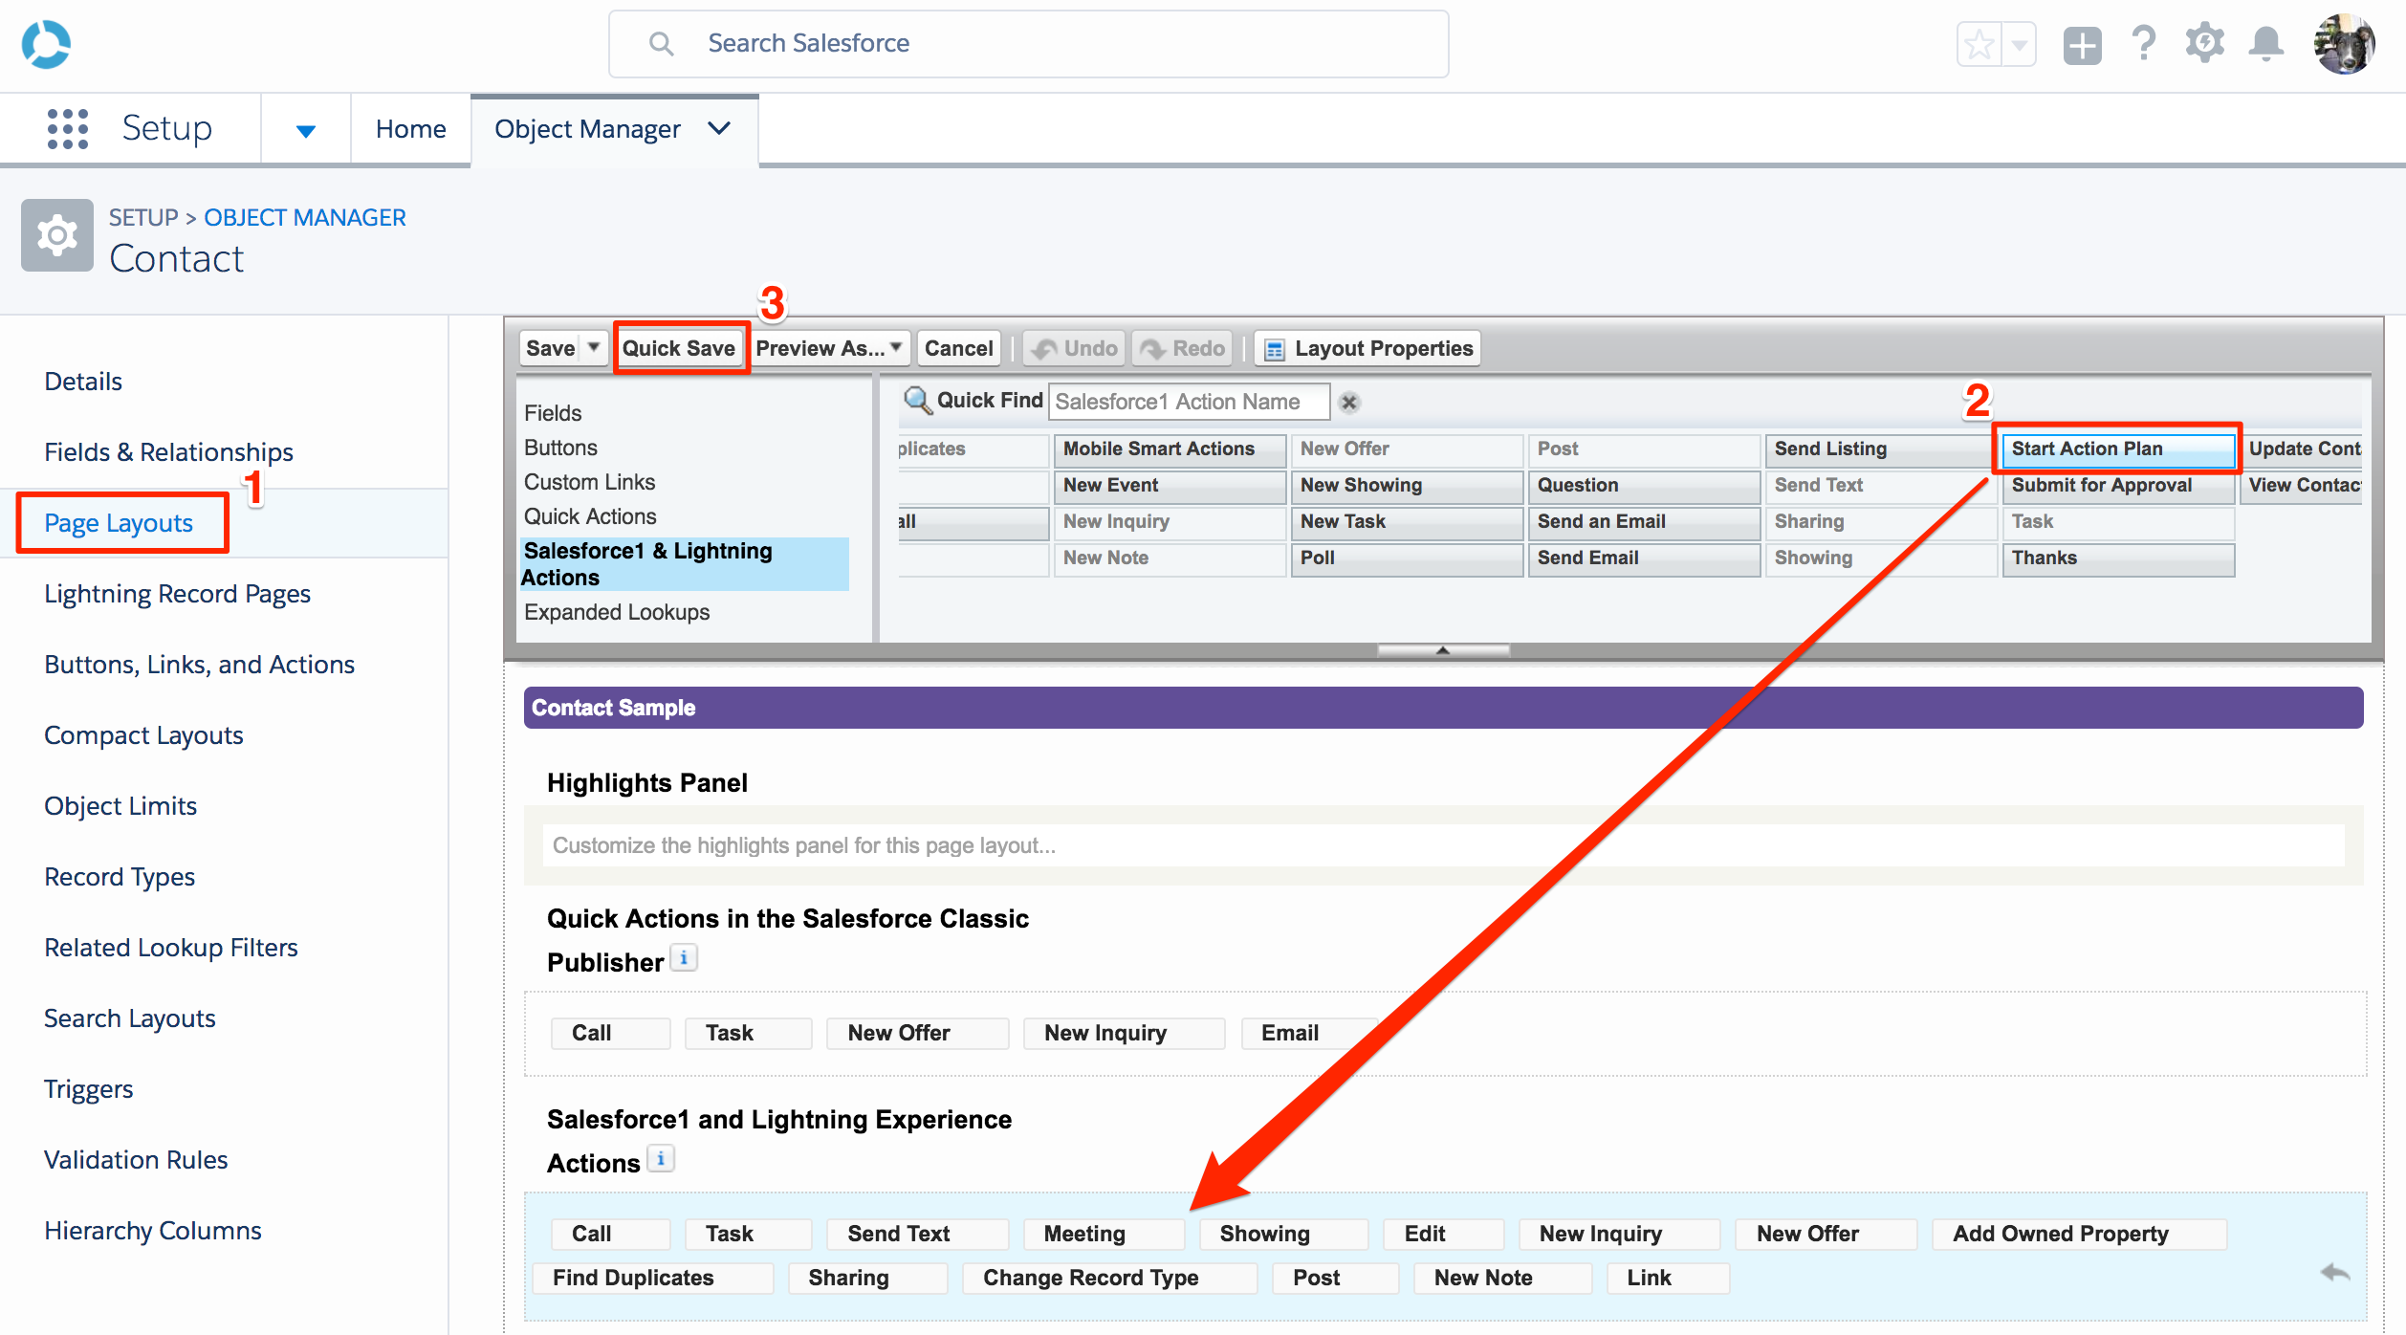Click the Quick Find magnifier icon
This screenshot has height=1335, width=2406.
click(x=917, y=401)
